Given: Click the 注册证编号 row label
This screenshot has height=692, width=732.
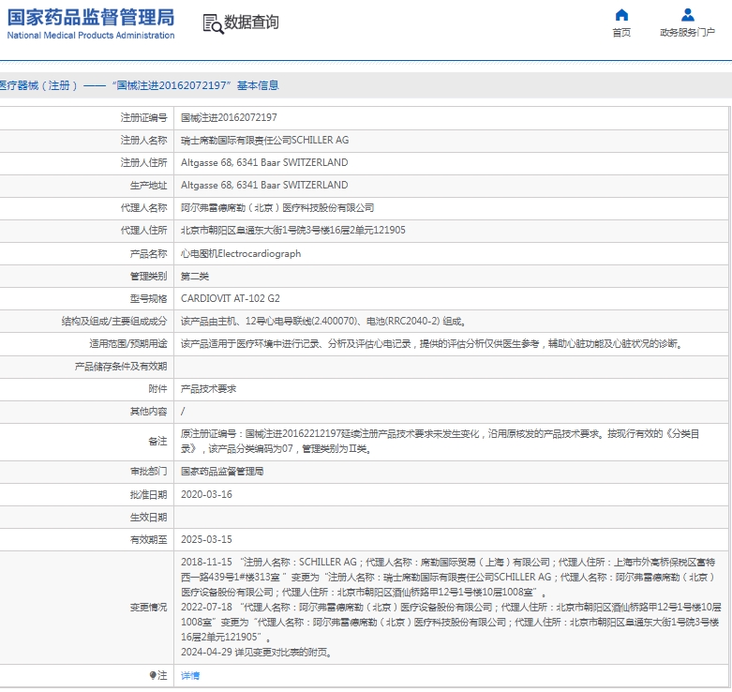Looking at the screenshot, I should (143, 117).
